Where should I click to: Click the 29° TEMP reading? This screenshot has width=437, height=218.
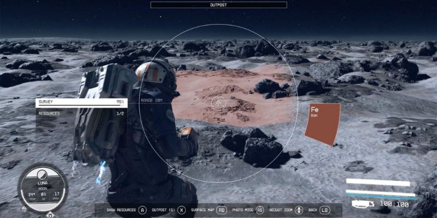[x=32, y=196]
